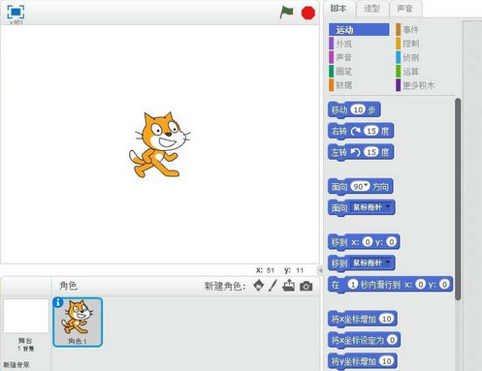Paint new sprite with paintbrush icon
This screenshot has height=371, width=482.
point(273,286)
